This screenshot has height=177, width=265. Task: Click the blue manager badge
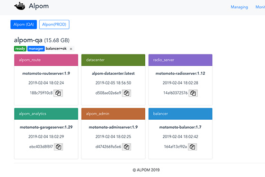click(36, 49)
